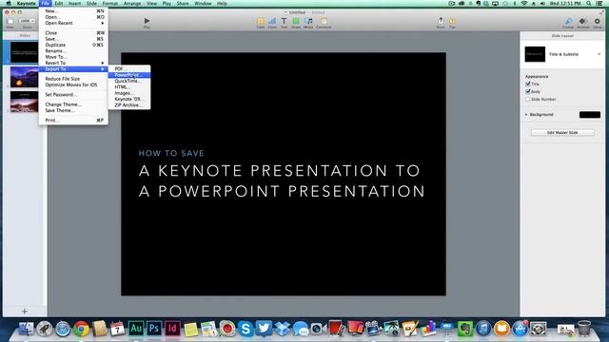
Task: Insert a Shape from the toolbar
Action: [x=296, y=21]
